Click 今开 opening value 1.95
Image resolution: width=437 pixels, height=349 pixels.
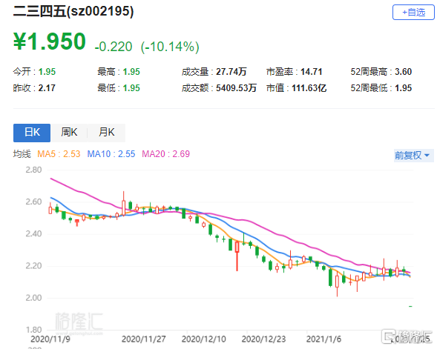pyautogui.click(x=47, y=72)
